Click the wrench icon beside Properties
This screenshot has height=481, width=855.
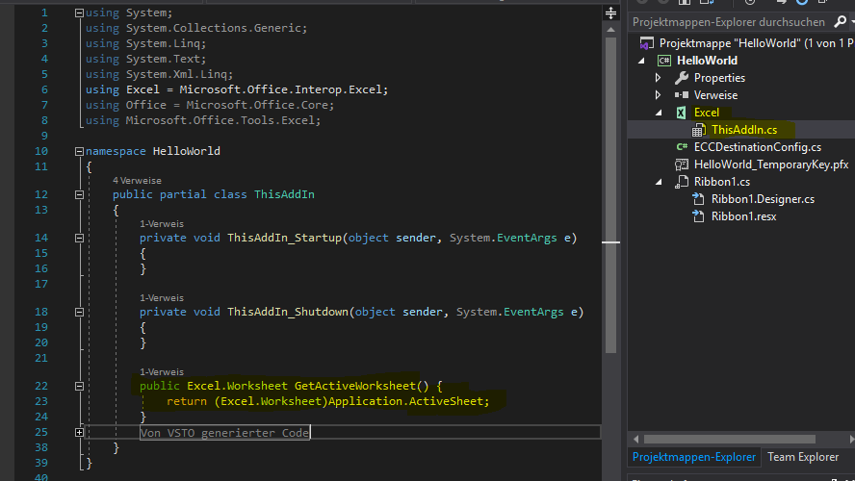(x=682, y=78)
